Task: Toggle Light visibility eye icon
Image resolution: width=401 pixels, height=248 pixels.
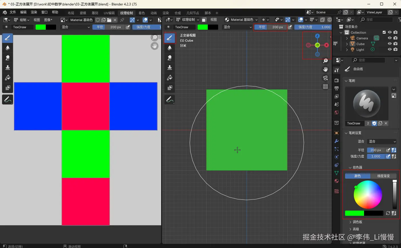Action: click(390, 49)
